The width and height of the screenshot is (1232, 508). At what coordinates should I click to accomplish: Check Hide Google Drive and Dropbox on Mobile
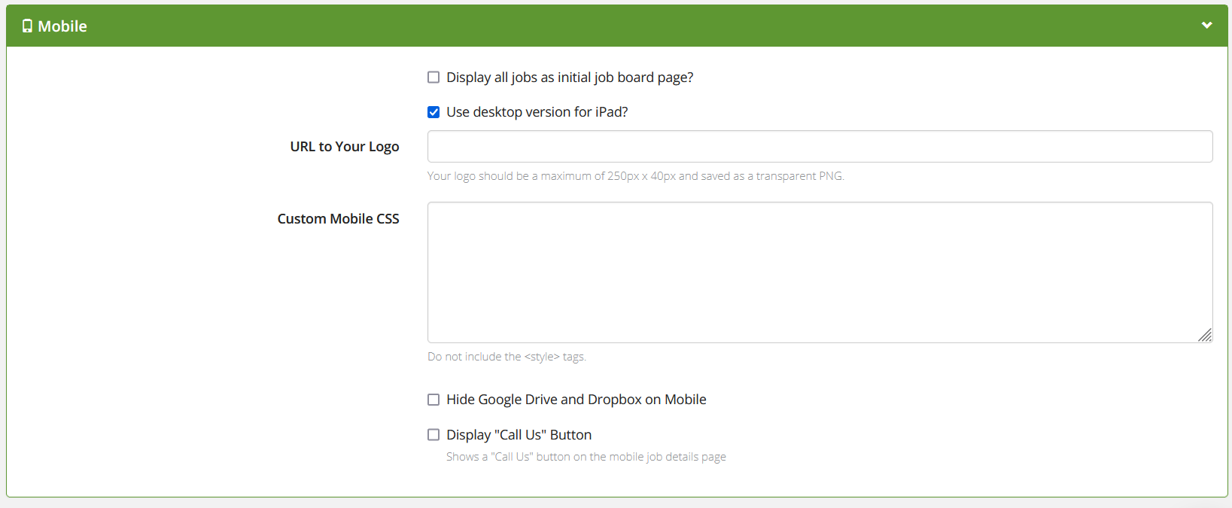[x=433, y=400]
